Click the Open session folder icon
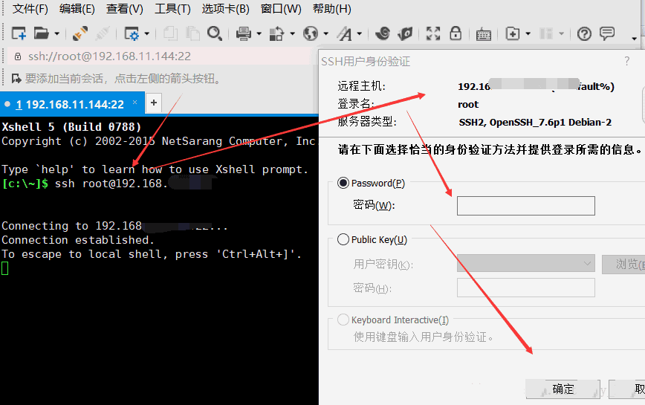The image size is (645, 405). click(x=41, y=33)
